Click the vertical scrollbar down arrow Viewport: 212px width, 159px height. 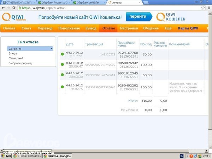tap(210, 147)
